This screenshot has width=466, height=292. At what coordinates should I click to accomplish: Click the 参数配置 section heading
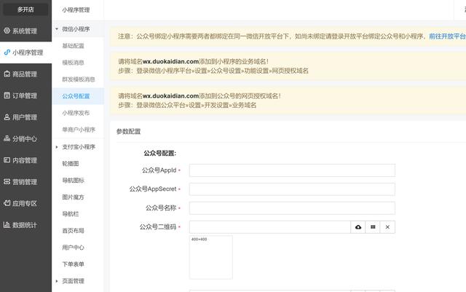tap(128, 131)
